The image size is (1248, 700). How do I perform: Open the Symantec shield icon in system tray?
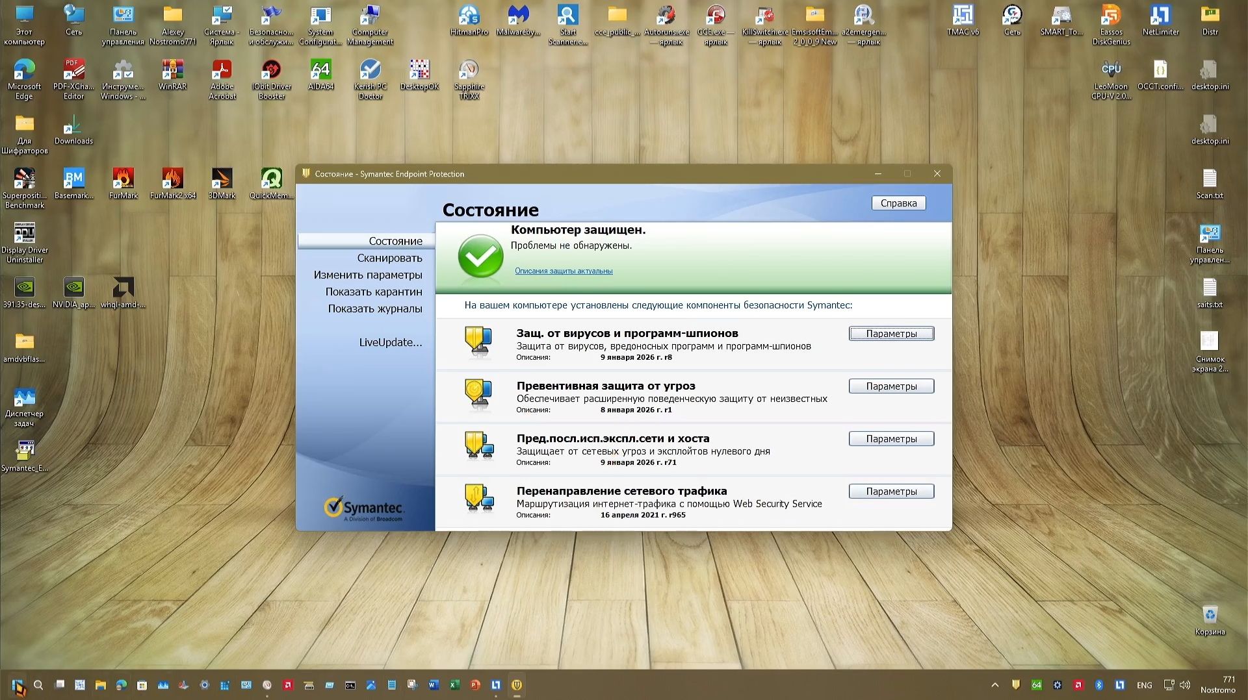coord(1016,685)
